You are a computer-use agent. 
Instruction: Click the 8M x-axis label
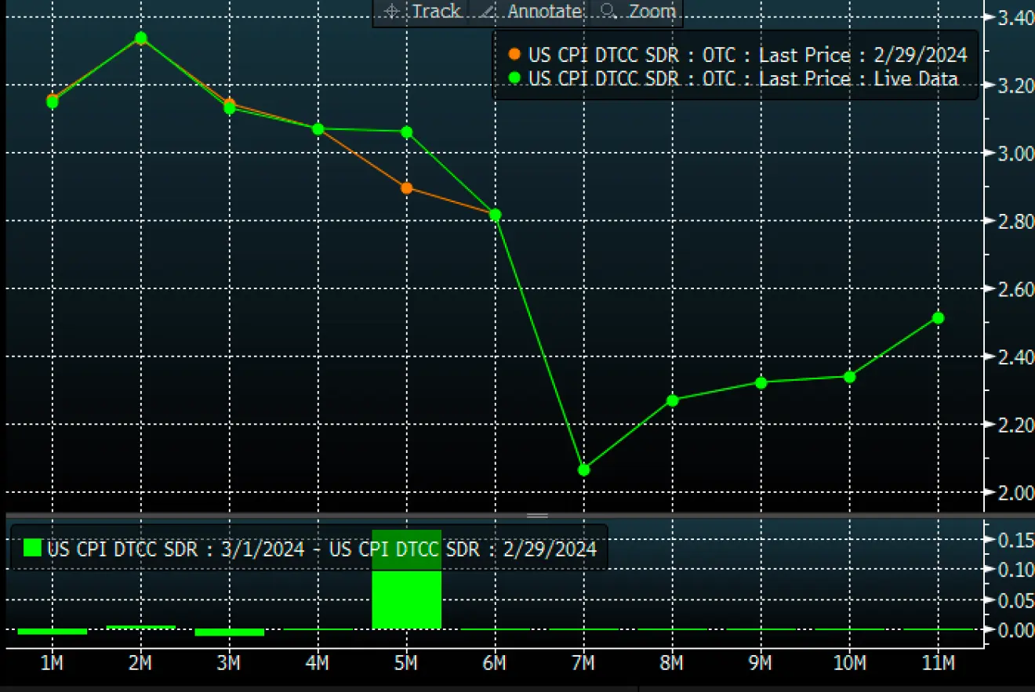(x=673, y=663)
